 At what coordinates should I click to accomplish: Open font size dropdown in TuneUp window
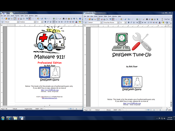pyautogui.click(x=126, y=22)
